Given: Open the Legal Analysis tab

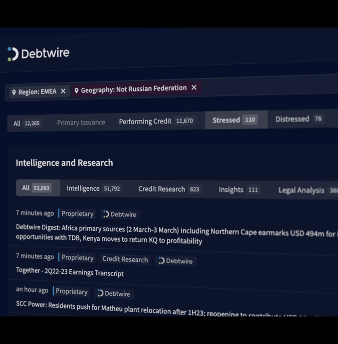Looking at the screenshot, I should 308,190.
